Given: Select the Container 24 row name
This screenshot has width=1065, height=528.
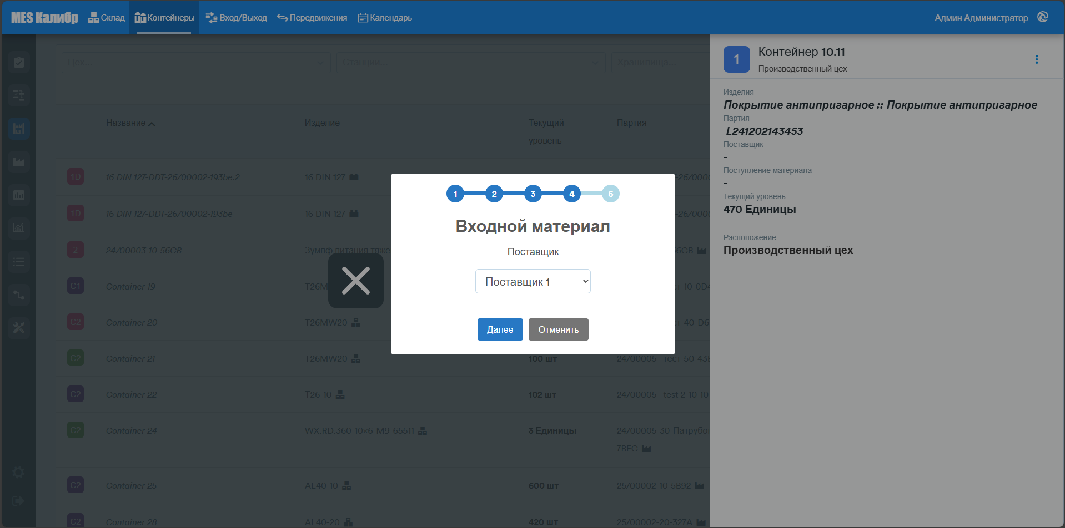Looking at the screenshot, I should click(131, 430).
